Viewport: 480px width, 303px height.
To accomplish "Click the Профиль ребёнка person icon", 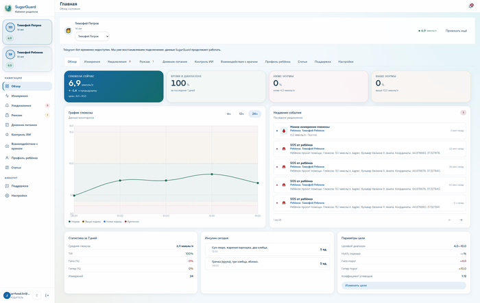I will tap(7, 158).
